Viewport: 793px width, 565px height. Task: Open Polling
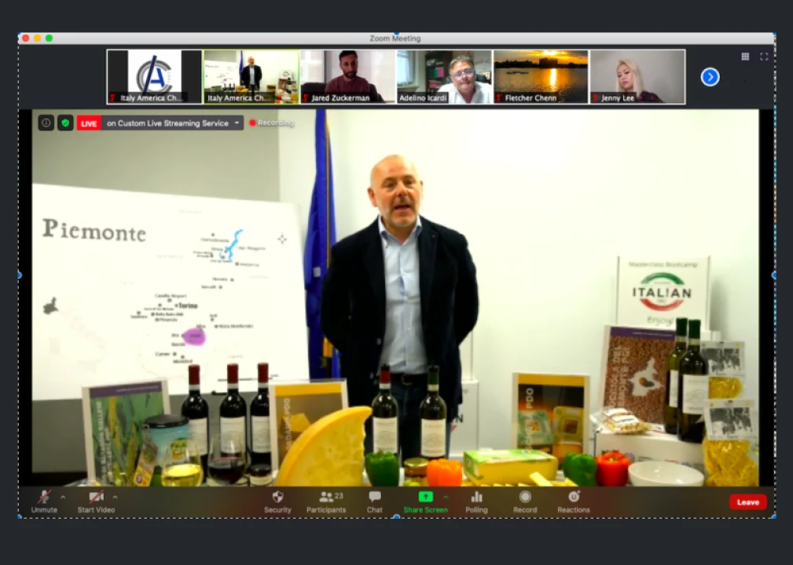coord(476,501)
